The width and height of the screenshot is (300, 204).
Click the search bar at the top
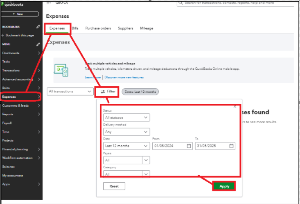coord(235,3)
